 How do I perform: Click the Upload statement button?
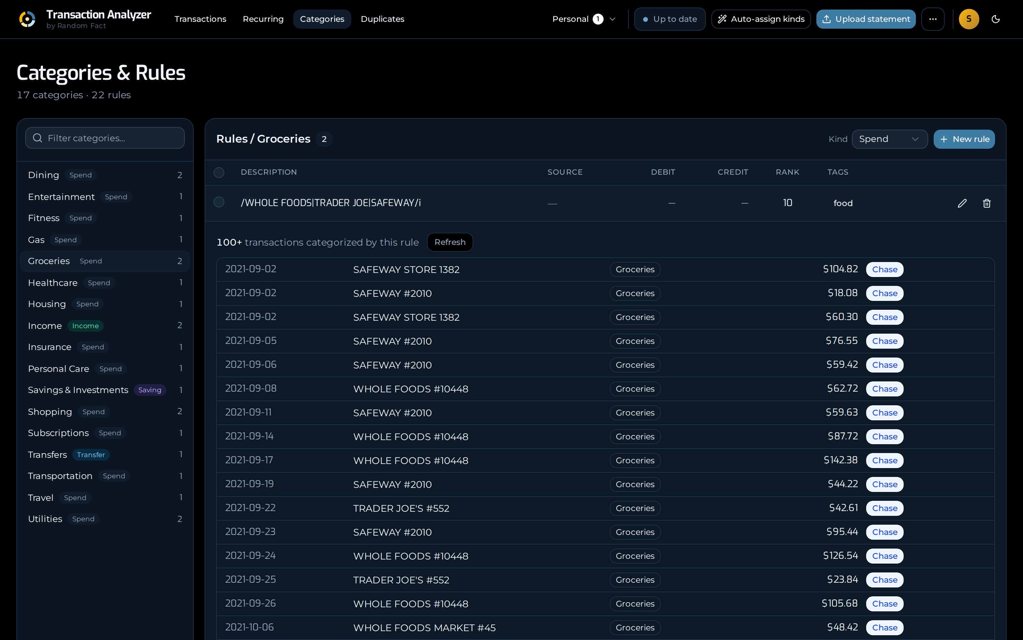(865, 19)
